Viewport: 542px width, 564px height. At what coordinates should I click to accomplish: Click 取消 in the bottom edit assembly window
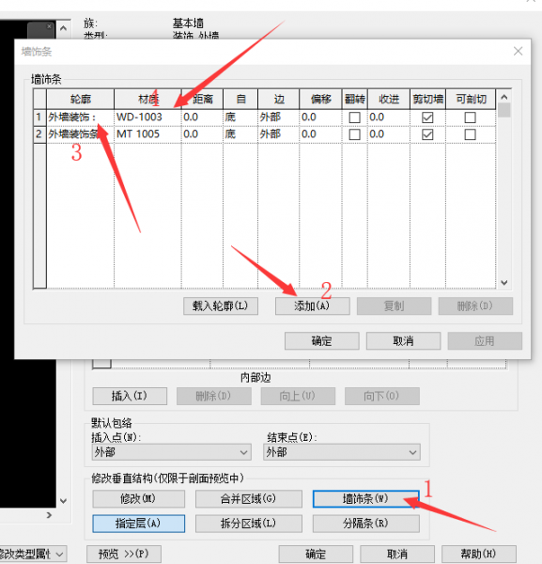pyautogui.click(x=397, y=554)
